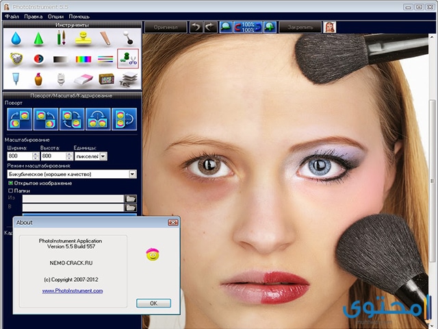This screenshot has height=329, width=438.
Task: Click the 'Version 5.5 Build 557' text
Action: pyautogui.click(x=71, y=247)
